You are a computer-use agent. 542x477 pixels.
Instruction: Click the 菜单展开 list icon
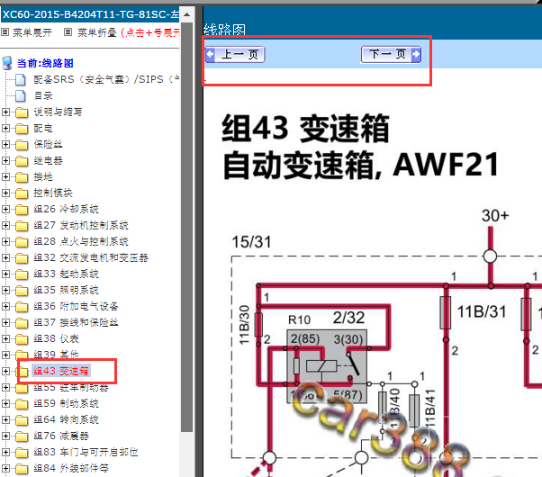click(x=5, y=32)
